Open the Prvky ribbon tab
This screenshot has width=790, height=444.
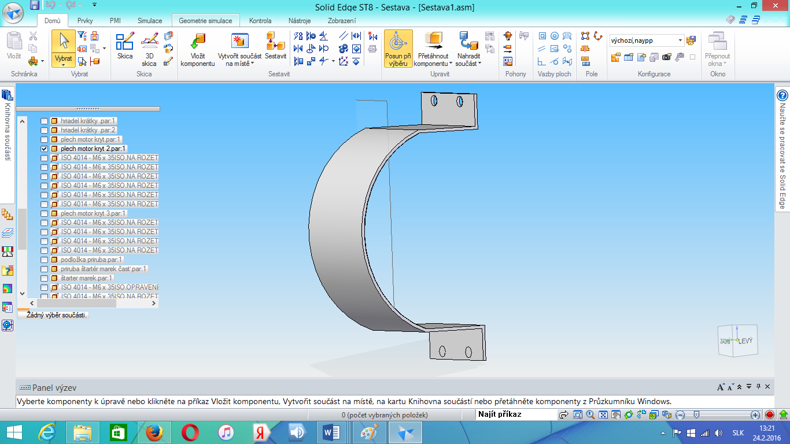85,21
